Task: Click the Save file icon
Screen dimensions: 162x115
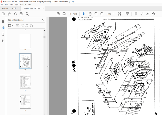Action: [3, 14]
